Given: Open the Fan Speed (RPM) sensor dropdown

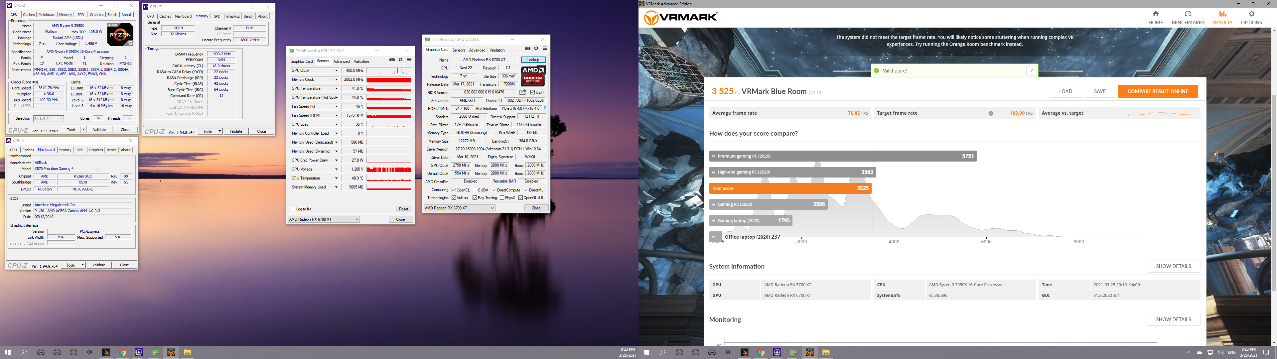Looking at the screenshot, I should point(336,116).
